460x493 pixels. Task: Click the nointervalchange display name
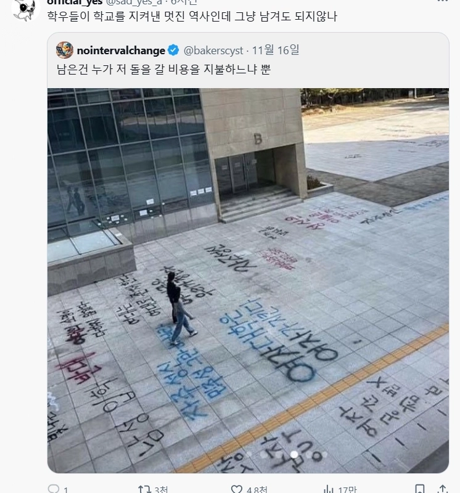(x=121, y=51)
